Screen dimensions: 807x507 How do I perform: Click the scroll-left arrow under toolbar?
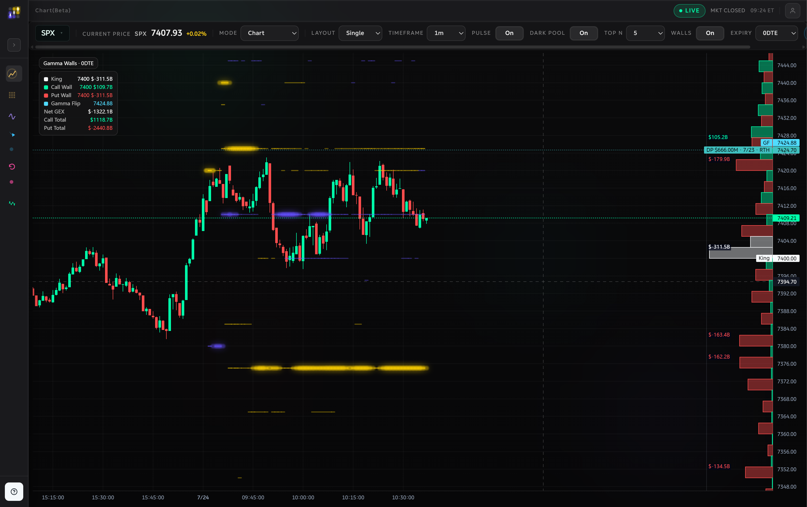coord(32,47)
